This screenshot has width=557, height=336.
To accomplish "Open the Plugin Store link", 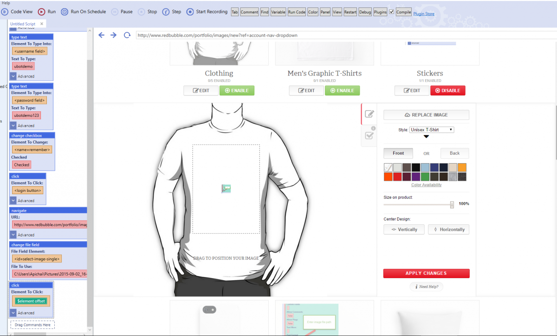I will (x=424, y=14).
